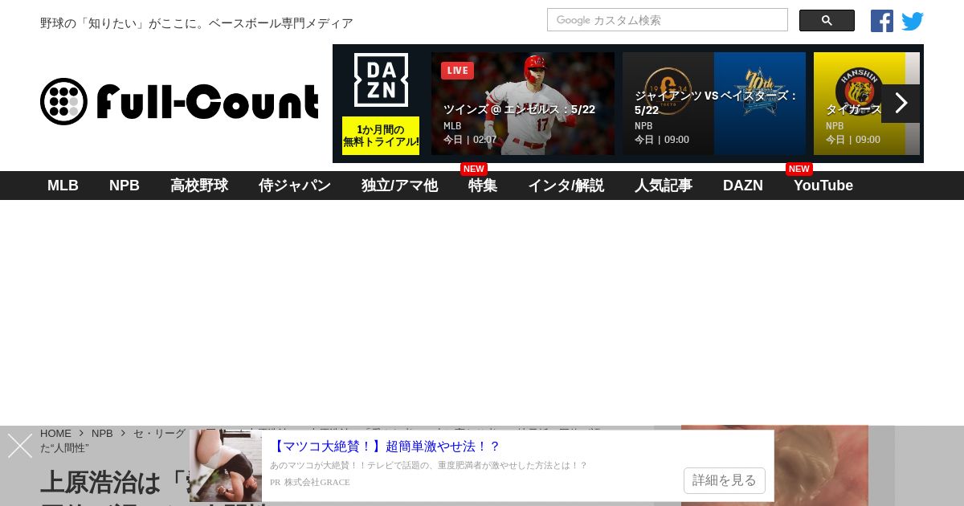Open インタ/解説 in the navigation bar

click(x=566, y=186)
